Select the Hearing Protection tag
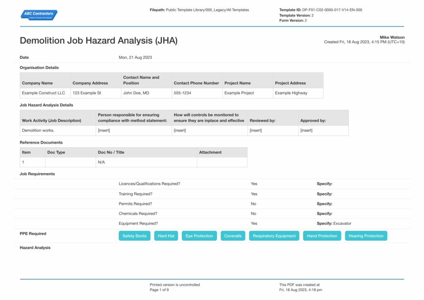Screen dimensions: 424x300 pos(366,236)
